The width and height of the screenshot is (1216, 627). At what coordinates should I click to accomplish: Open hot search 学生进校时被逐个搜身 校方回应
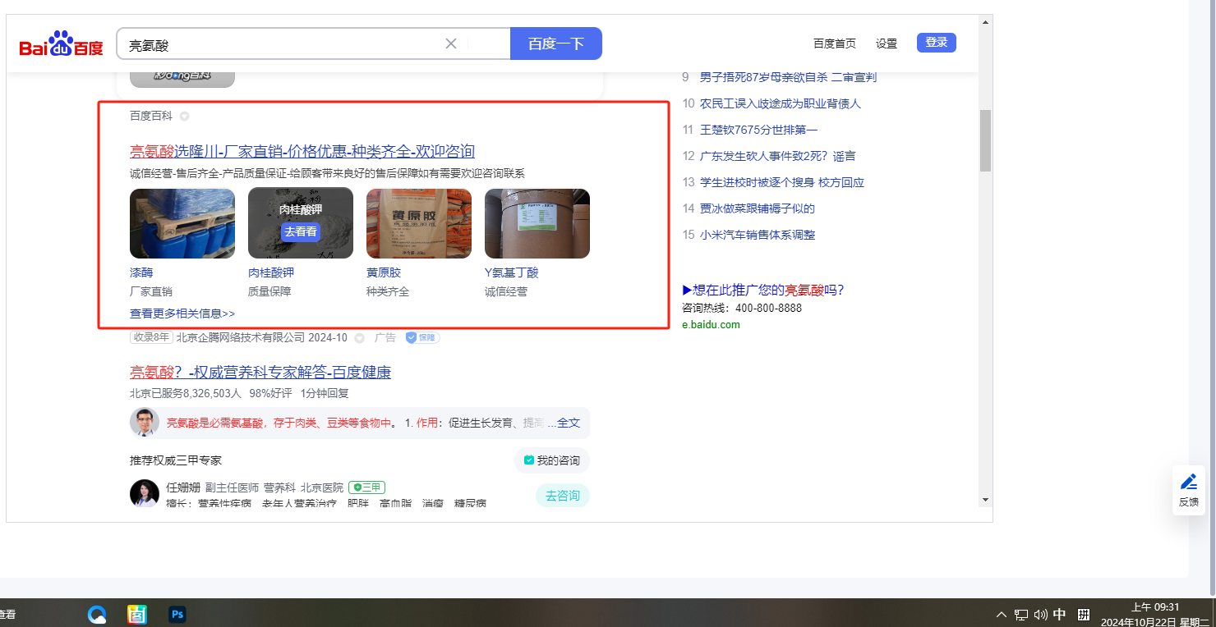pyautogui.click(x=782, y=182)
